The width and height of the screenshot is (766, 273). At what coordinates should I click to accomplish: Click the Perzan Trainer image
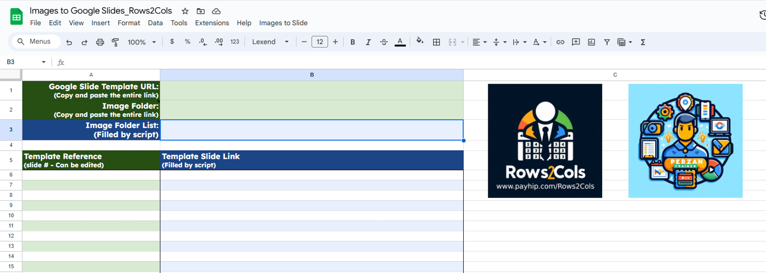tap(685, 141)
